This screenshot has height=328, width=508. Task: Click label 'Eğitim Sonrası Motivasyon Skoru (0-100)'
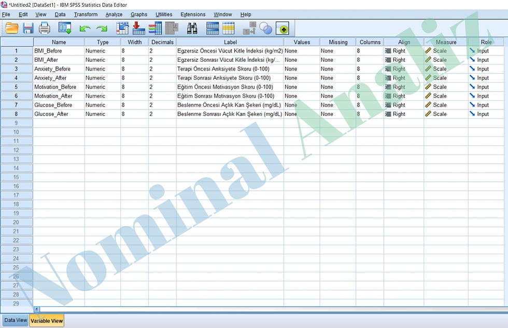[225, 96]
